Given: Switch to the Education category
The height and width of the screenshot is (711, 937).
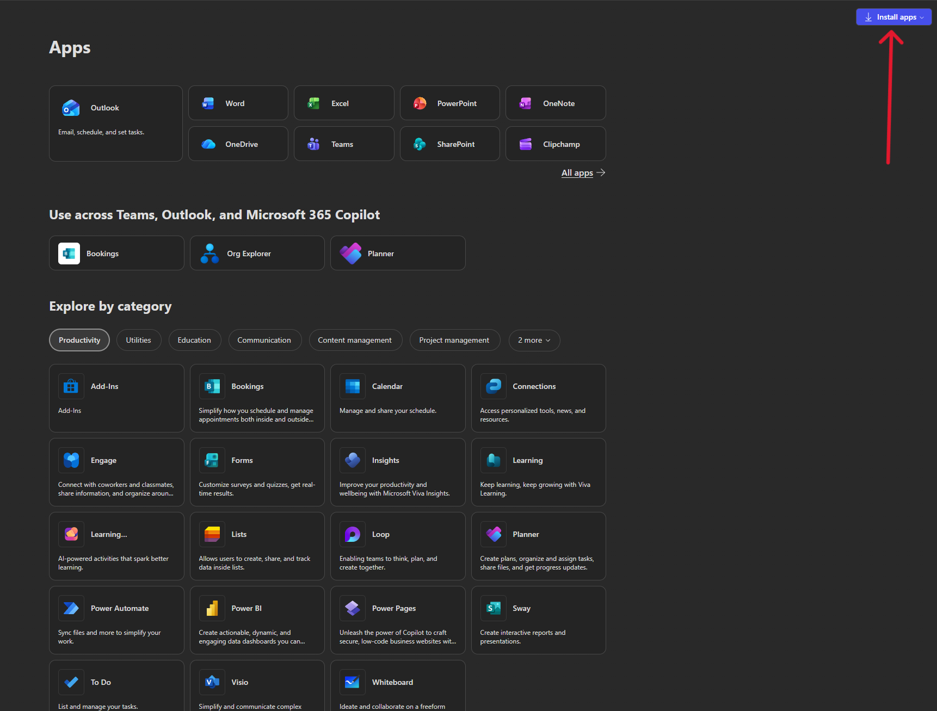Looking at the screenshot, I should click(x=194, y=340).
